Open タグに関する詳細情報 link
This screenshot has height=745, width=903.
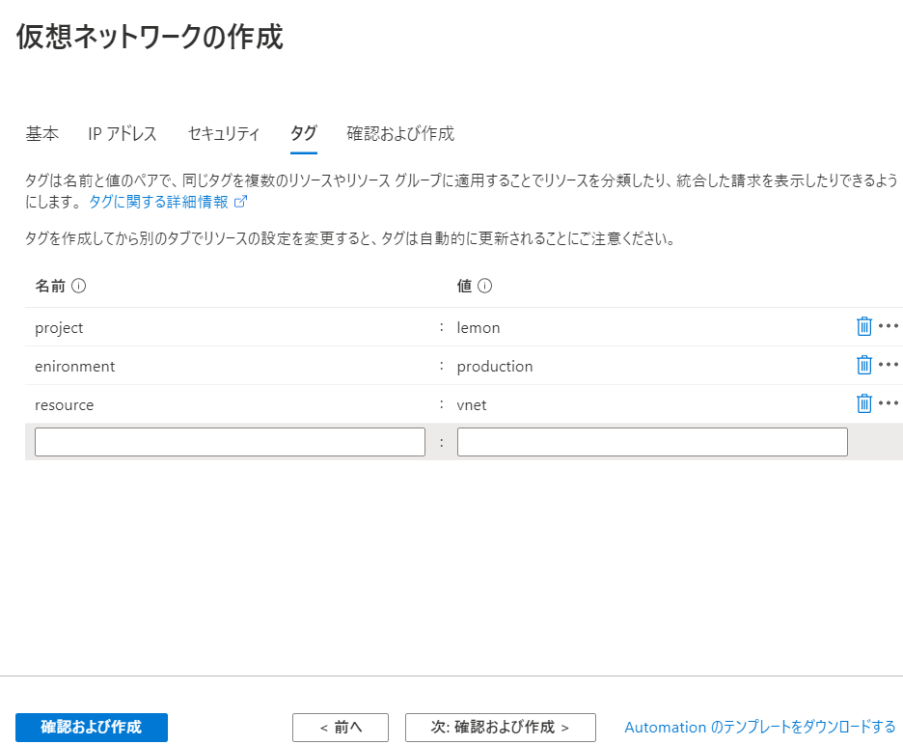tap(159, 202)
